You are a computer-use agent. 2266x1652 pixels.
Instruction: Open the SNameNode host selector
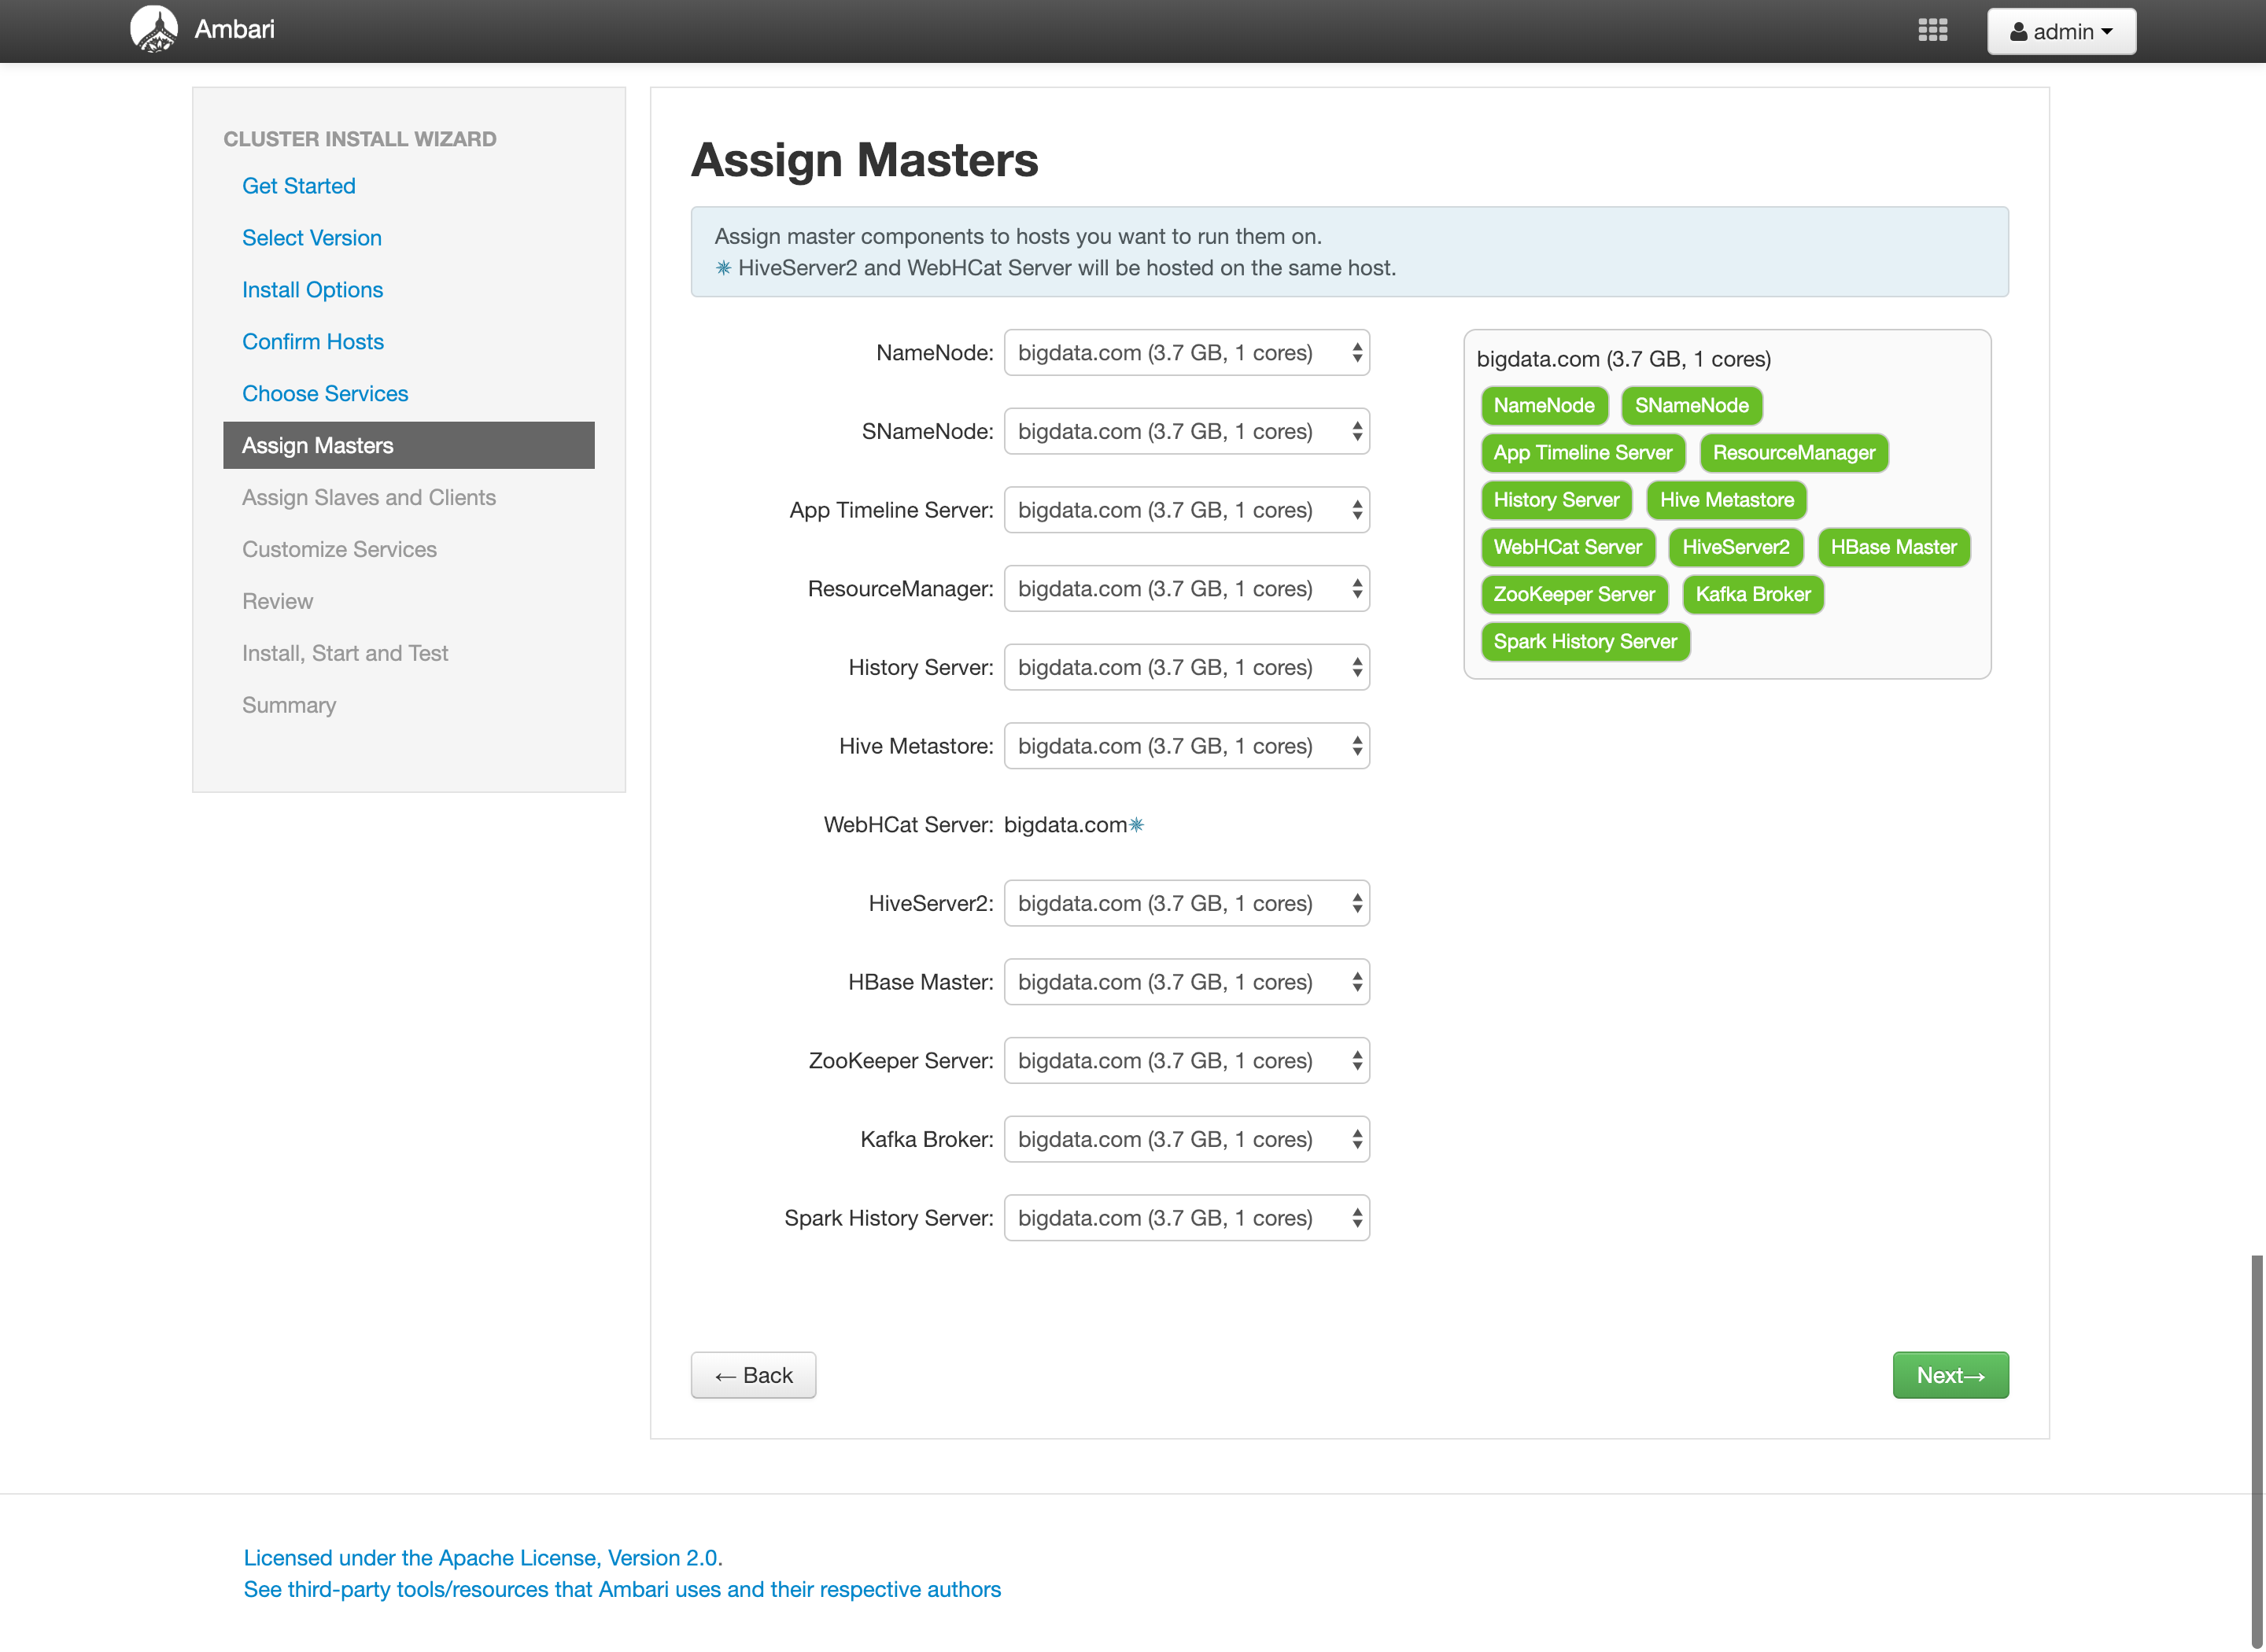click(x=1185, y=431)
